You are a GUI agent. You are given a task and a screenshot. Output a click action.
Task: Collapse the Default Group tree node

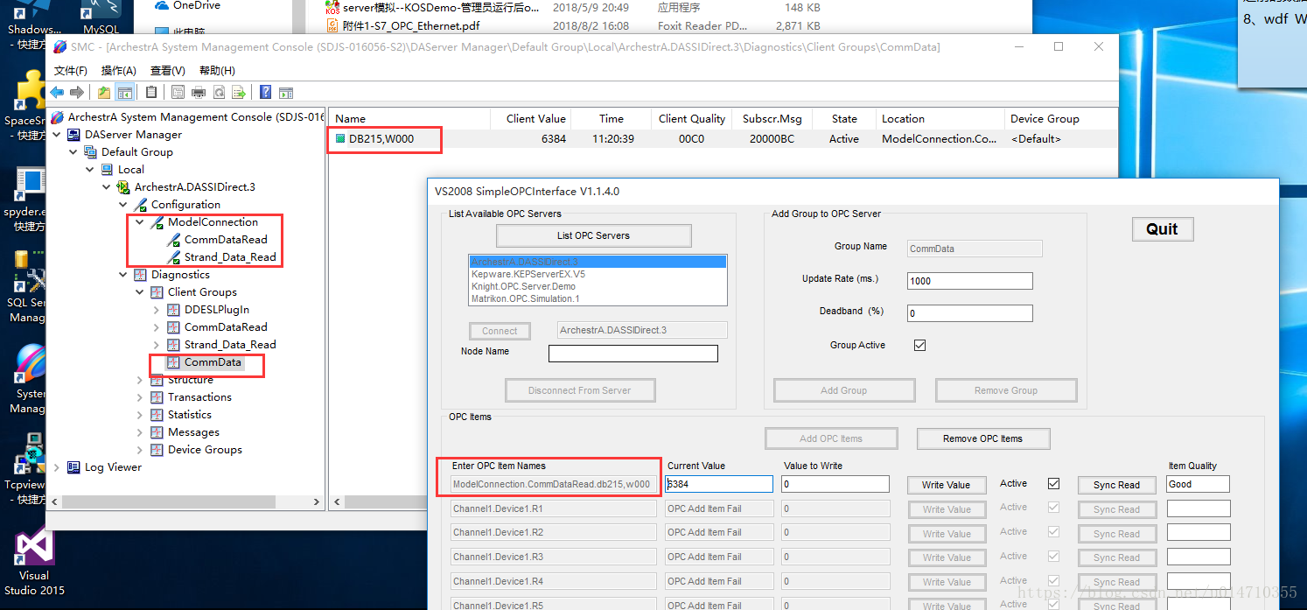pyautogui.click(x=73, y=152)
